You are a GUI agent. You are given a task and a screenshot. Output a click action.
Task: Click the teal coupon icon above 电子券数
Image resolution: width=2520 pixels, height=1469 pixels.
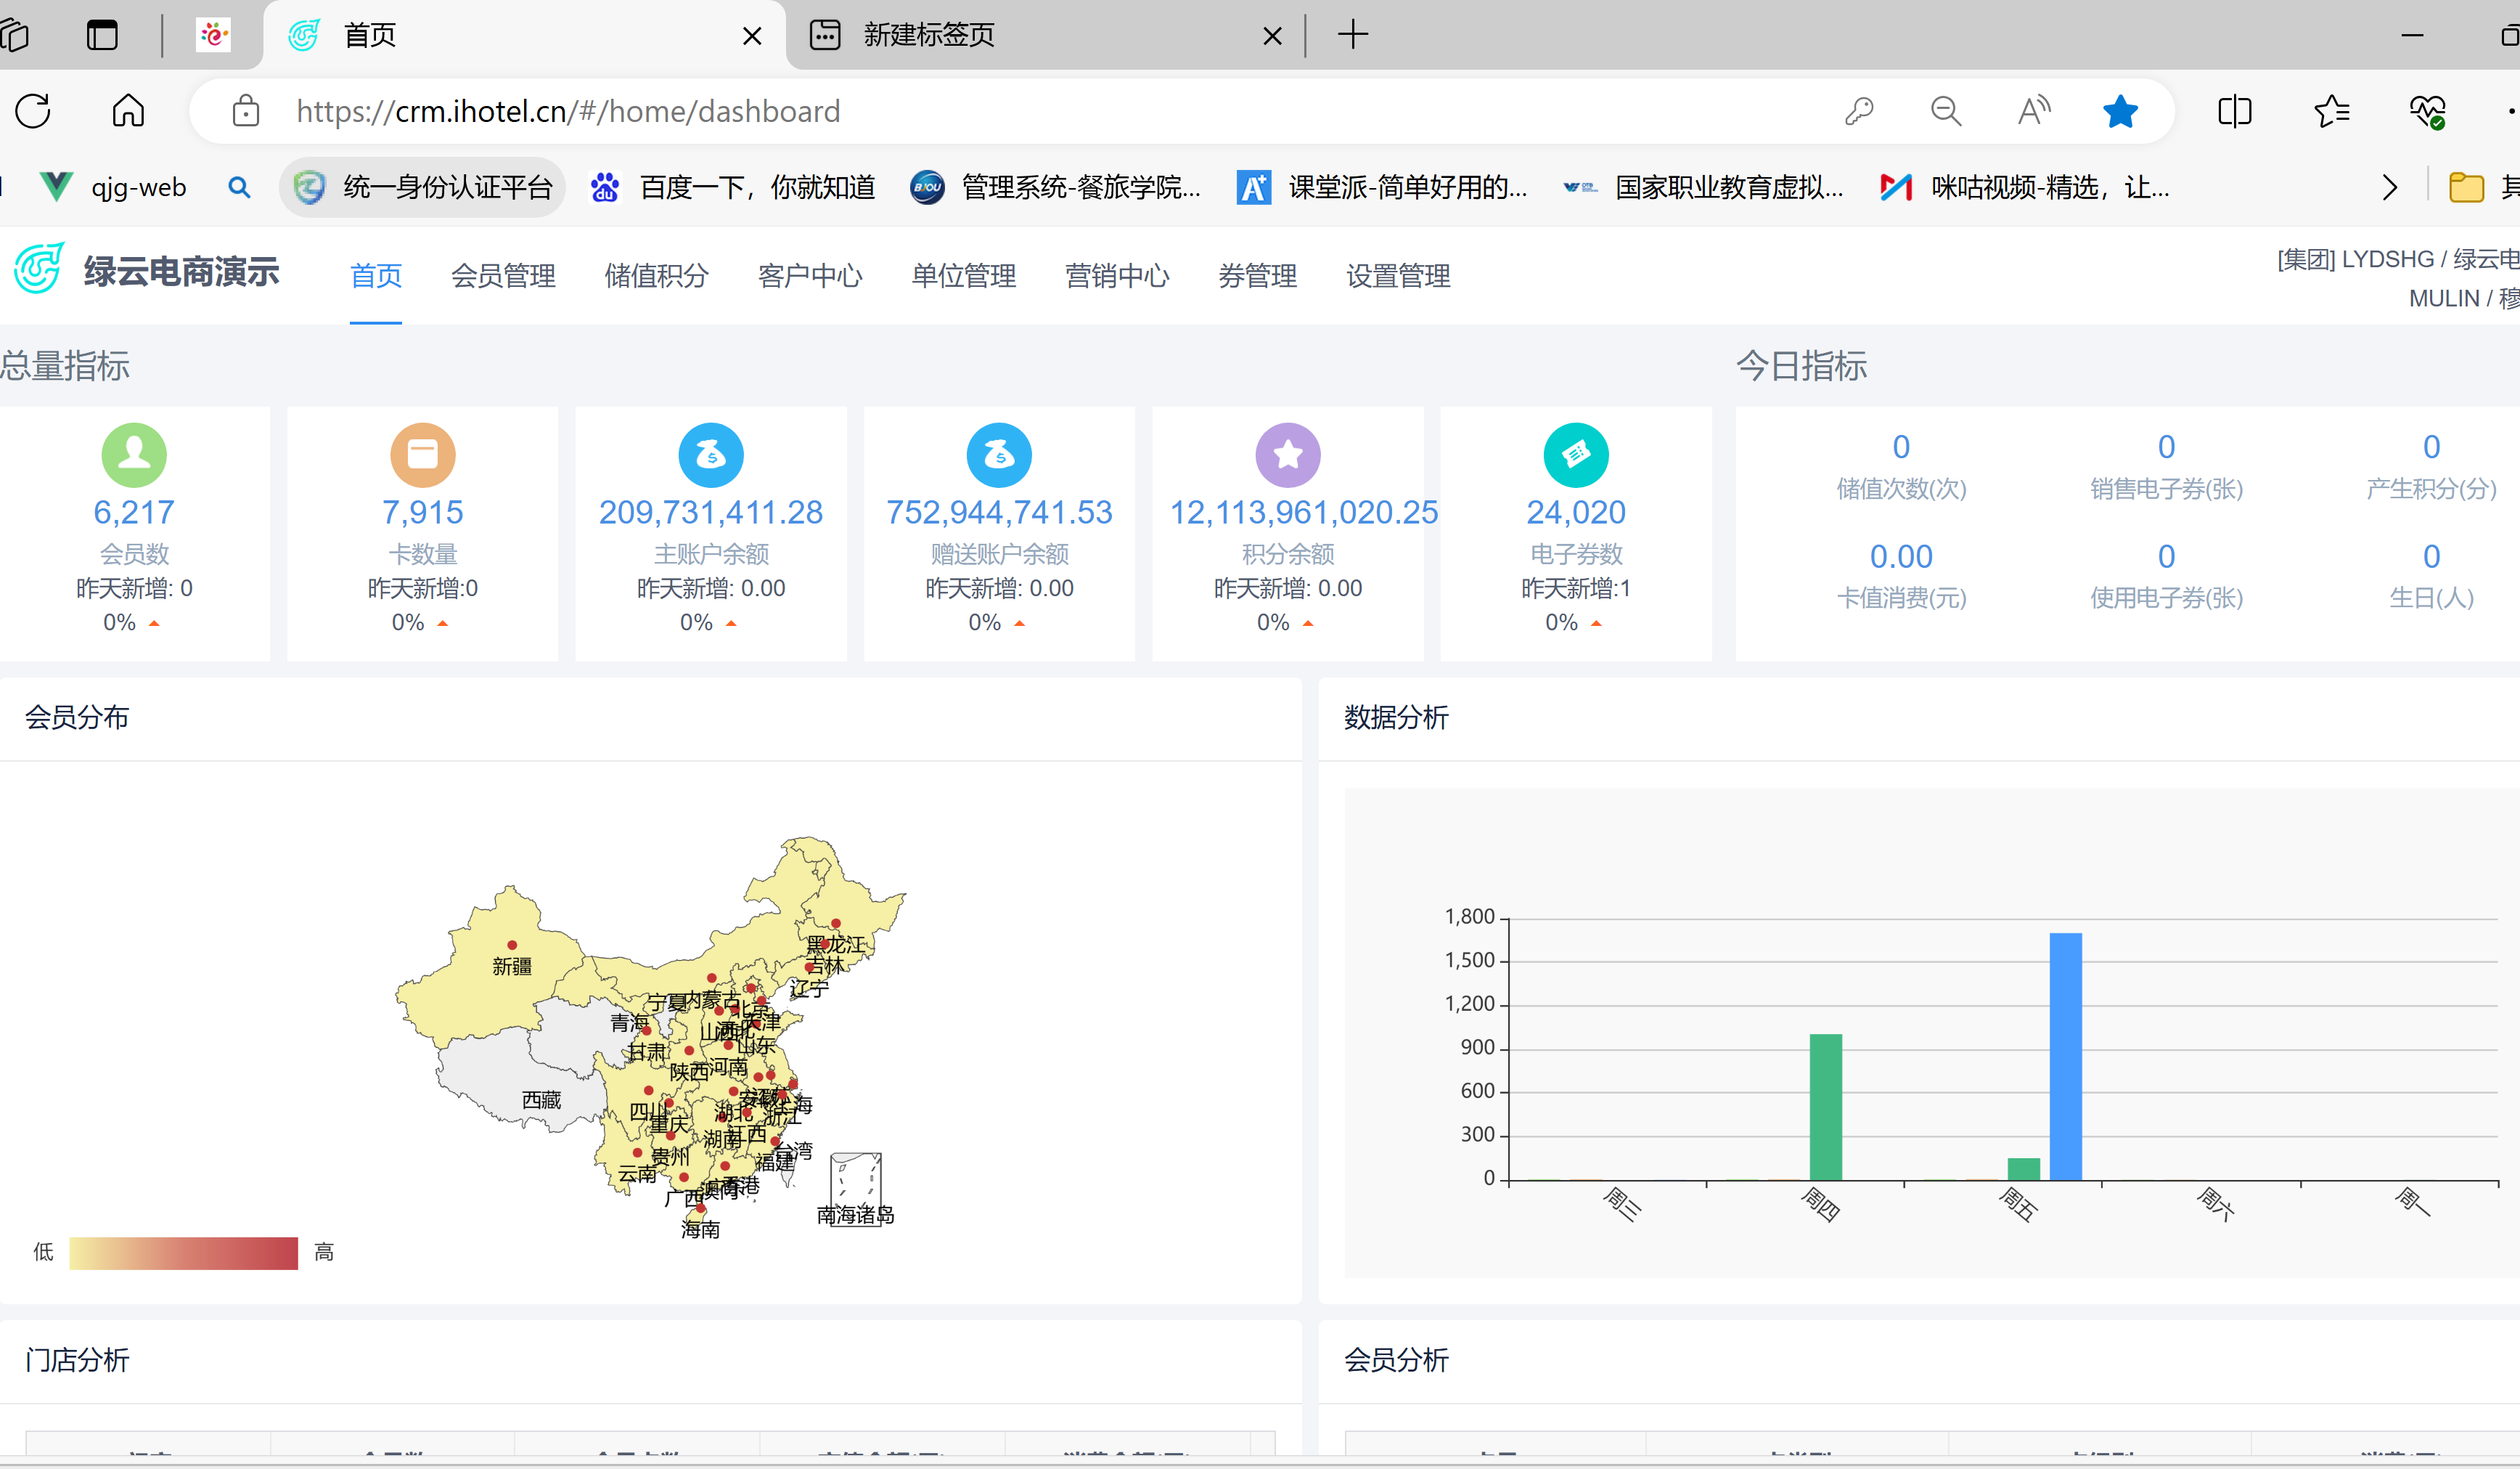click(1577, 455)
